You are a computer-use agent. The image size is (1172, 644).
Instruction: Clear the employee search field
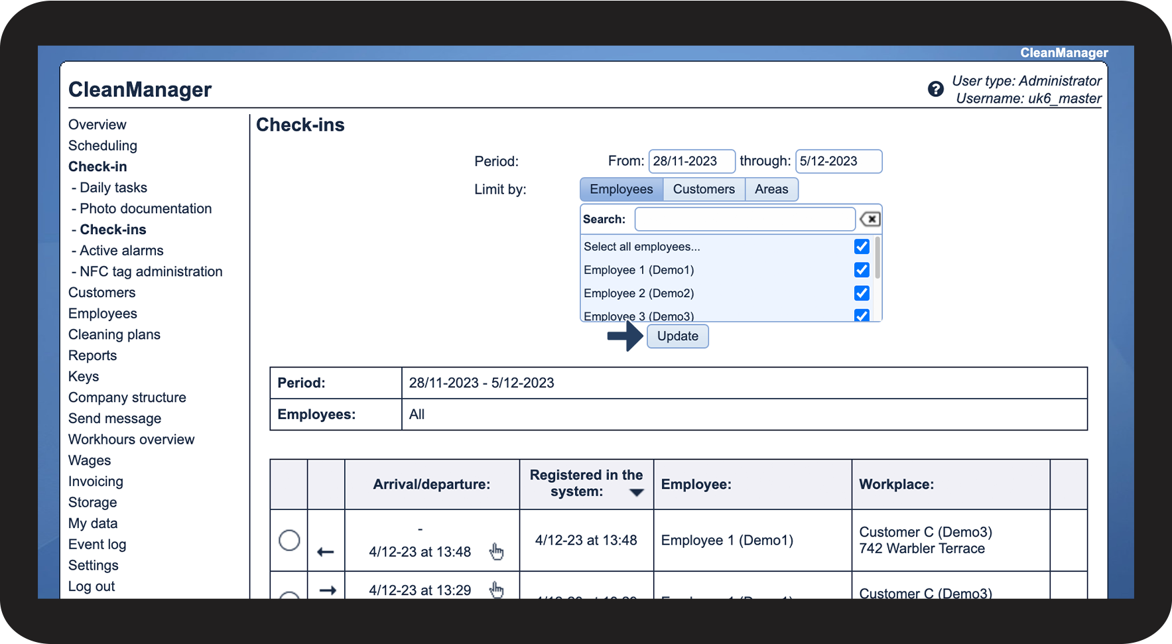pyautogui.click(x=870, y=219)
